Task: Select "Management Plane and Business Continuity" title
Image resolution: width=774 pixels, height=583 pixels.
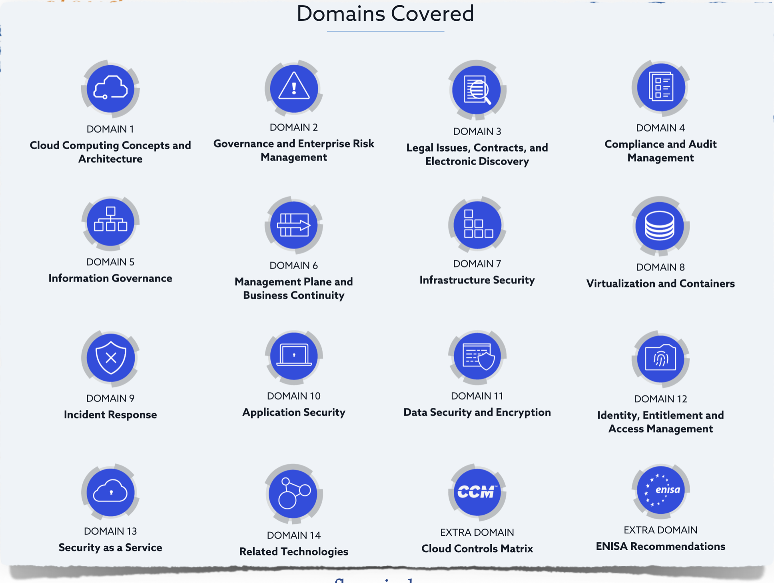Action: [x=294, y=288]
